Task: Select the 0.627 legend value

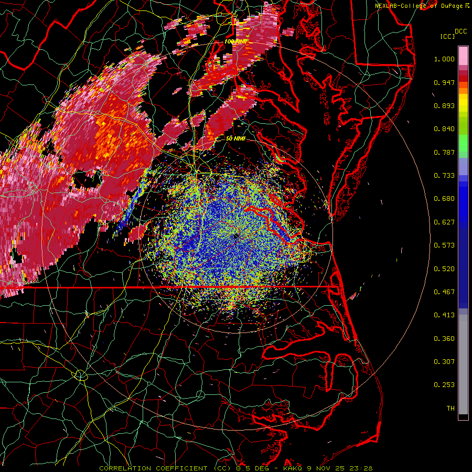Action: (x=444, y=222)
